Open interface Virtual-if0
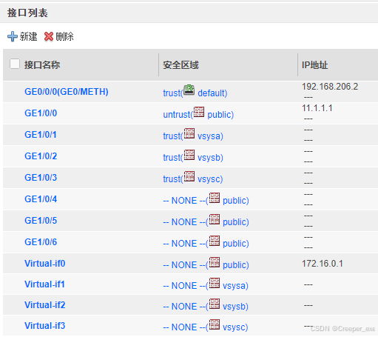This screenshot has height=337, width=378. (45, 264)
